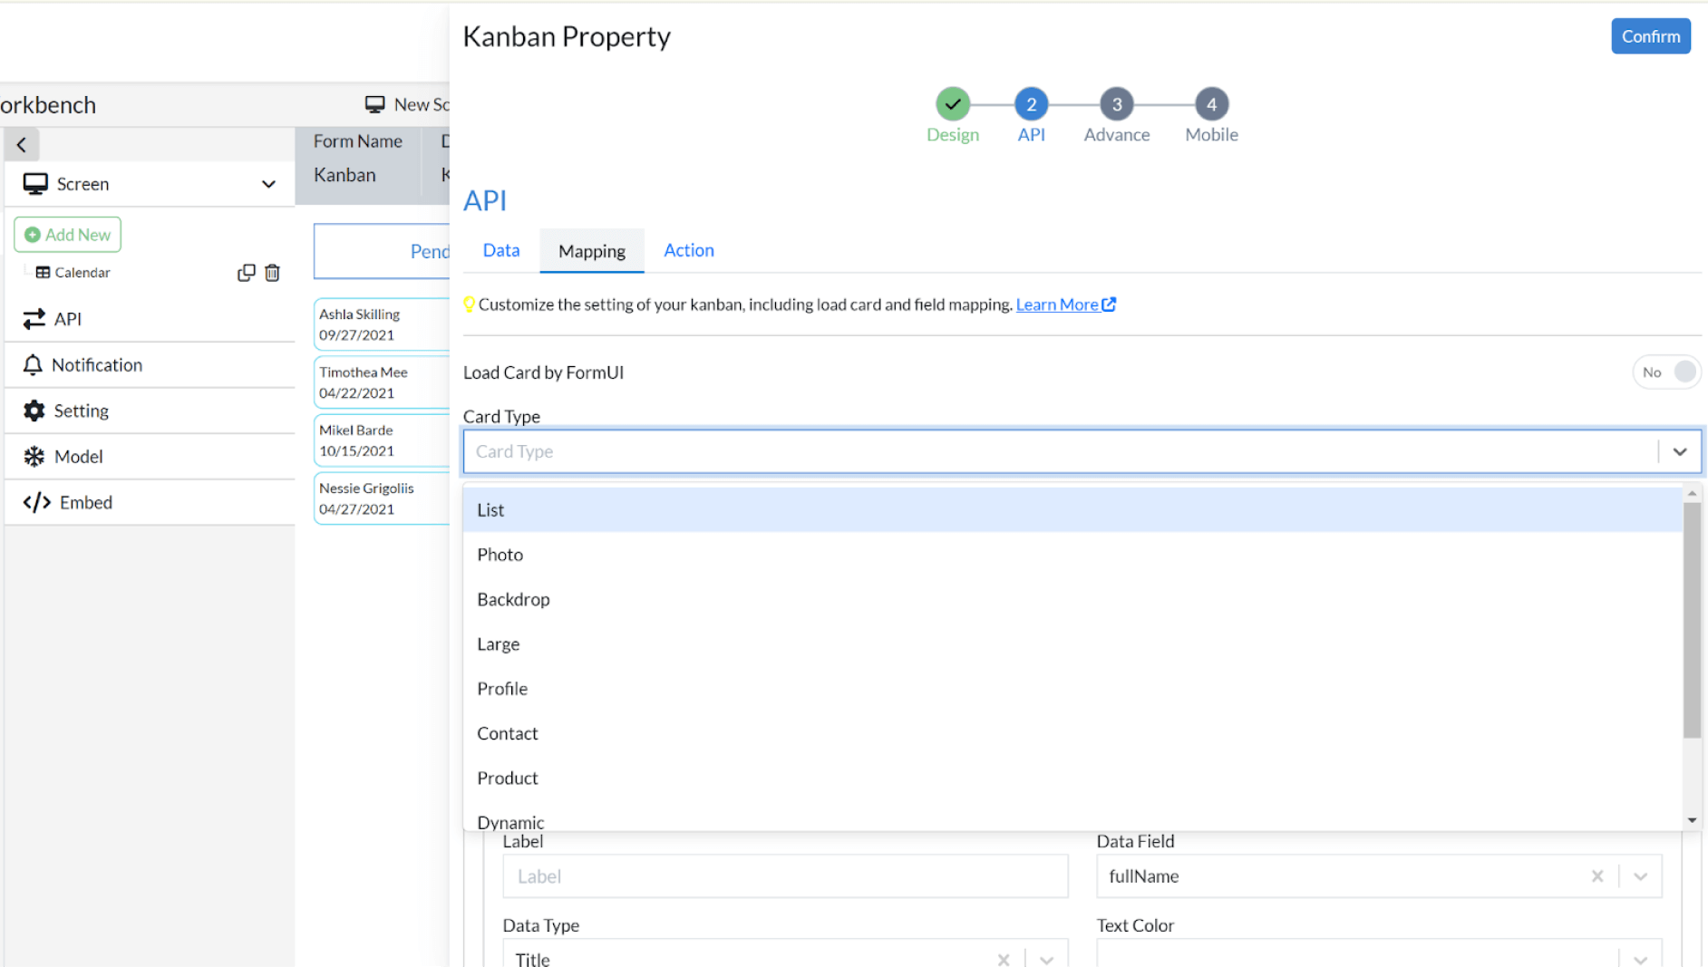The image size is (1708, 967).
Task: Collapse the Screen section chevron
Action: click(x=268, y=183)
